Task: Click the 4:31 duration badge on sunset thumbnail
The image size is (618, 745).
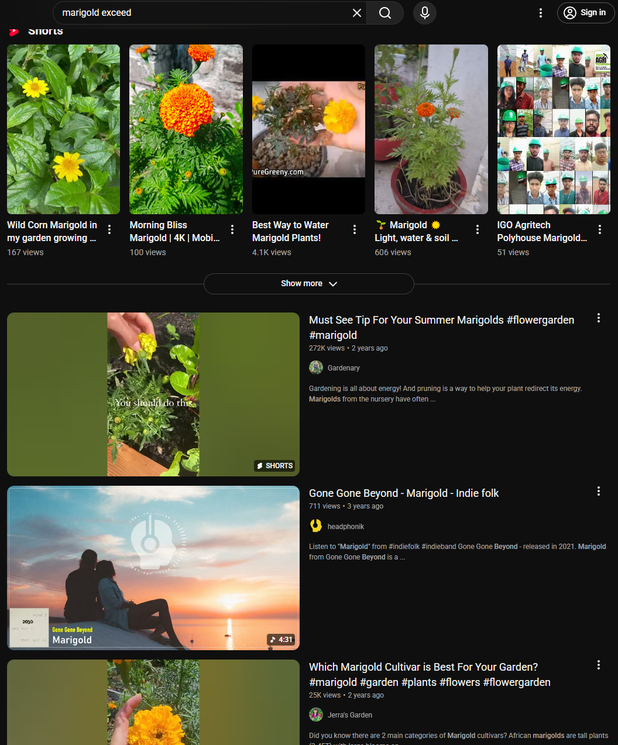Action: click(x=281, y=640)
